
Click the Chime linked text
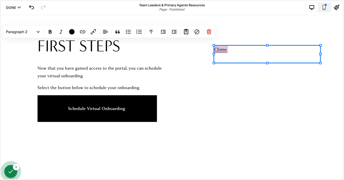220,49
